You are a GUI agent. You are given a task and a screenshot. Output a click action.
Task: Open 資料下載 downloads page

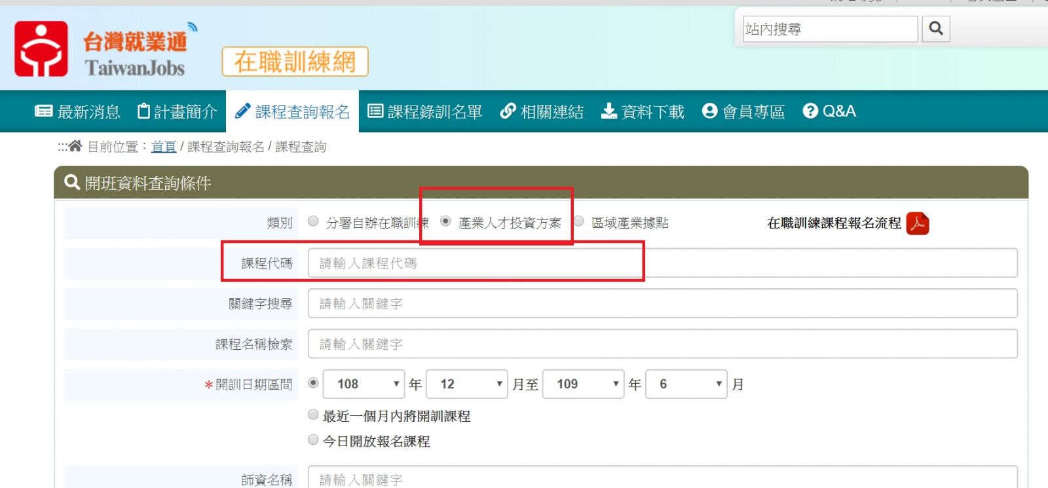[x=643, y=112]
